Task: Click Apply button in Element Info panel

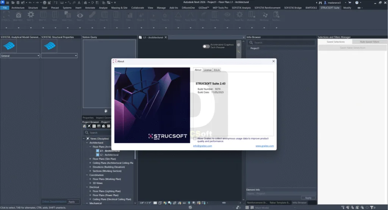Action: click(308, 198)
